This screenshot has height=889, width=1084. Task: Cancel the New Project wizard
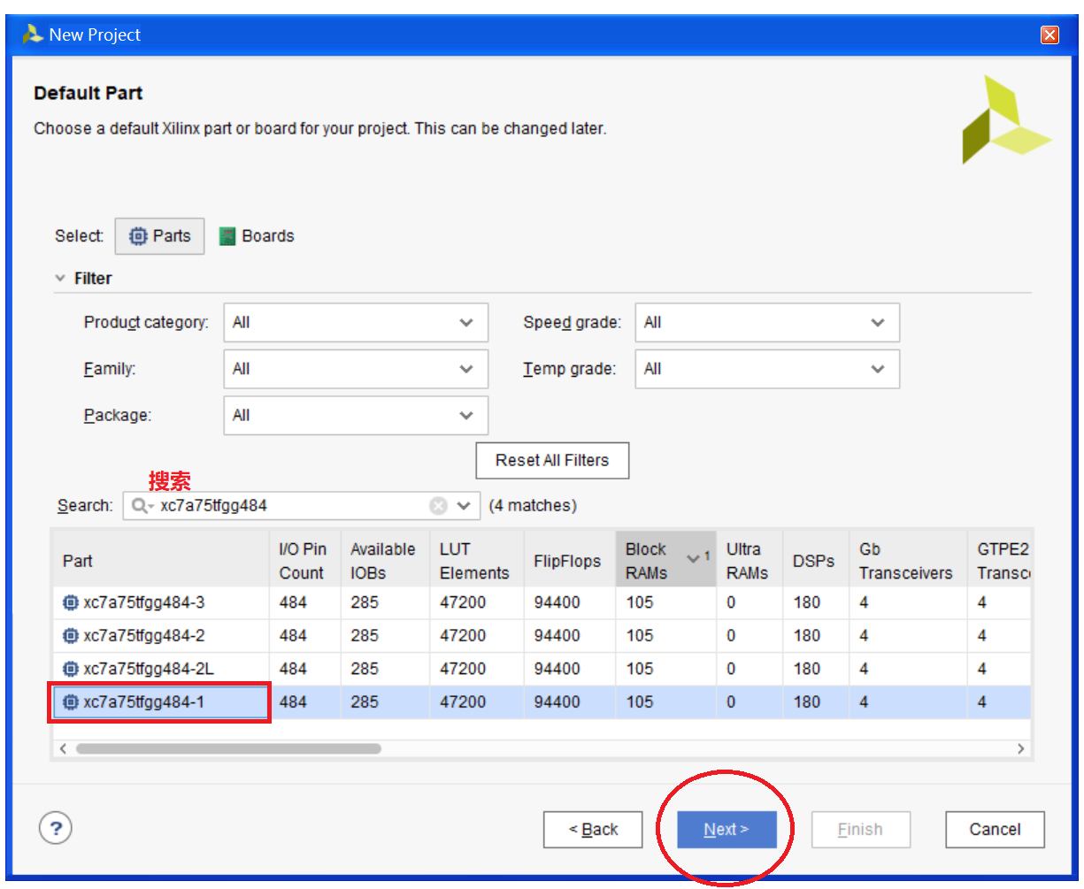[x=995, y=830]
